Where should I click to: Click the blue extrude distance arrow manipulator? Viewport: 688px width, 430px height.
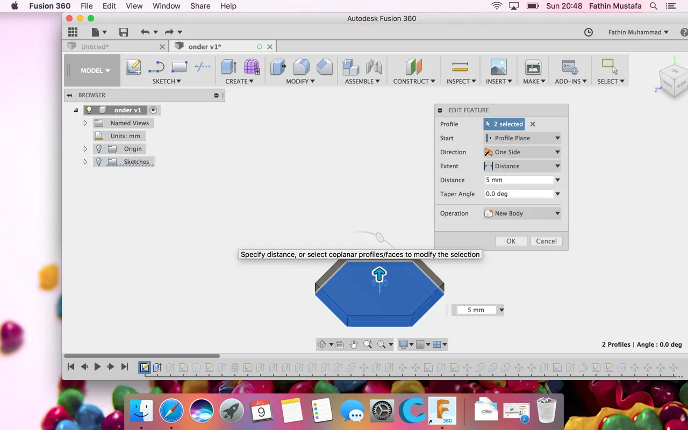click(x=379, y=275)
